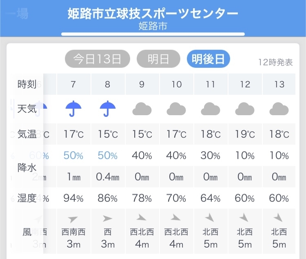Click the 西北西 wind arrow at 9 o'clock
The width and height of the screenshot is (306, 259).
(x=141, y=217)
